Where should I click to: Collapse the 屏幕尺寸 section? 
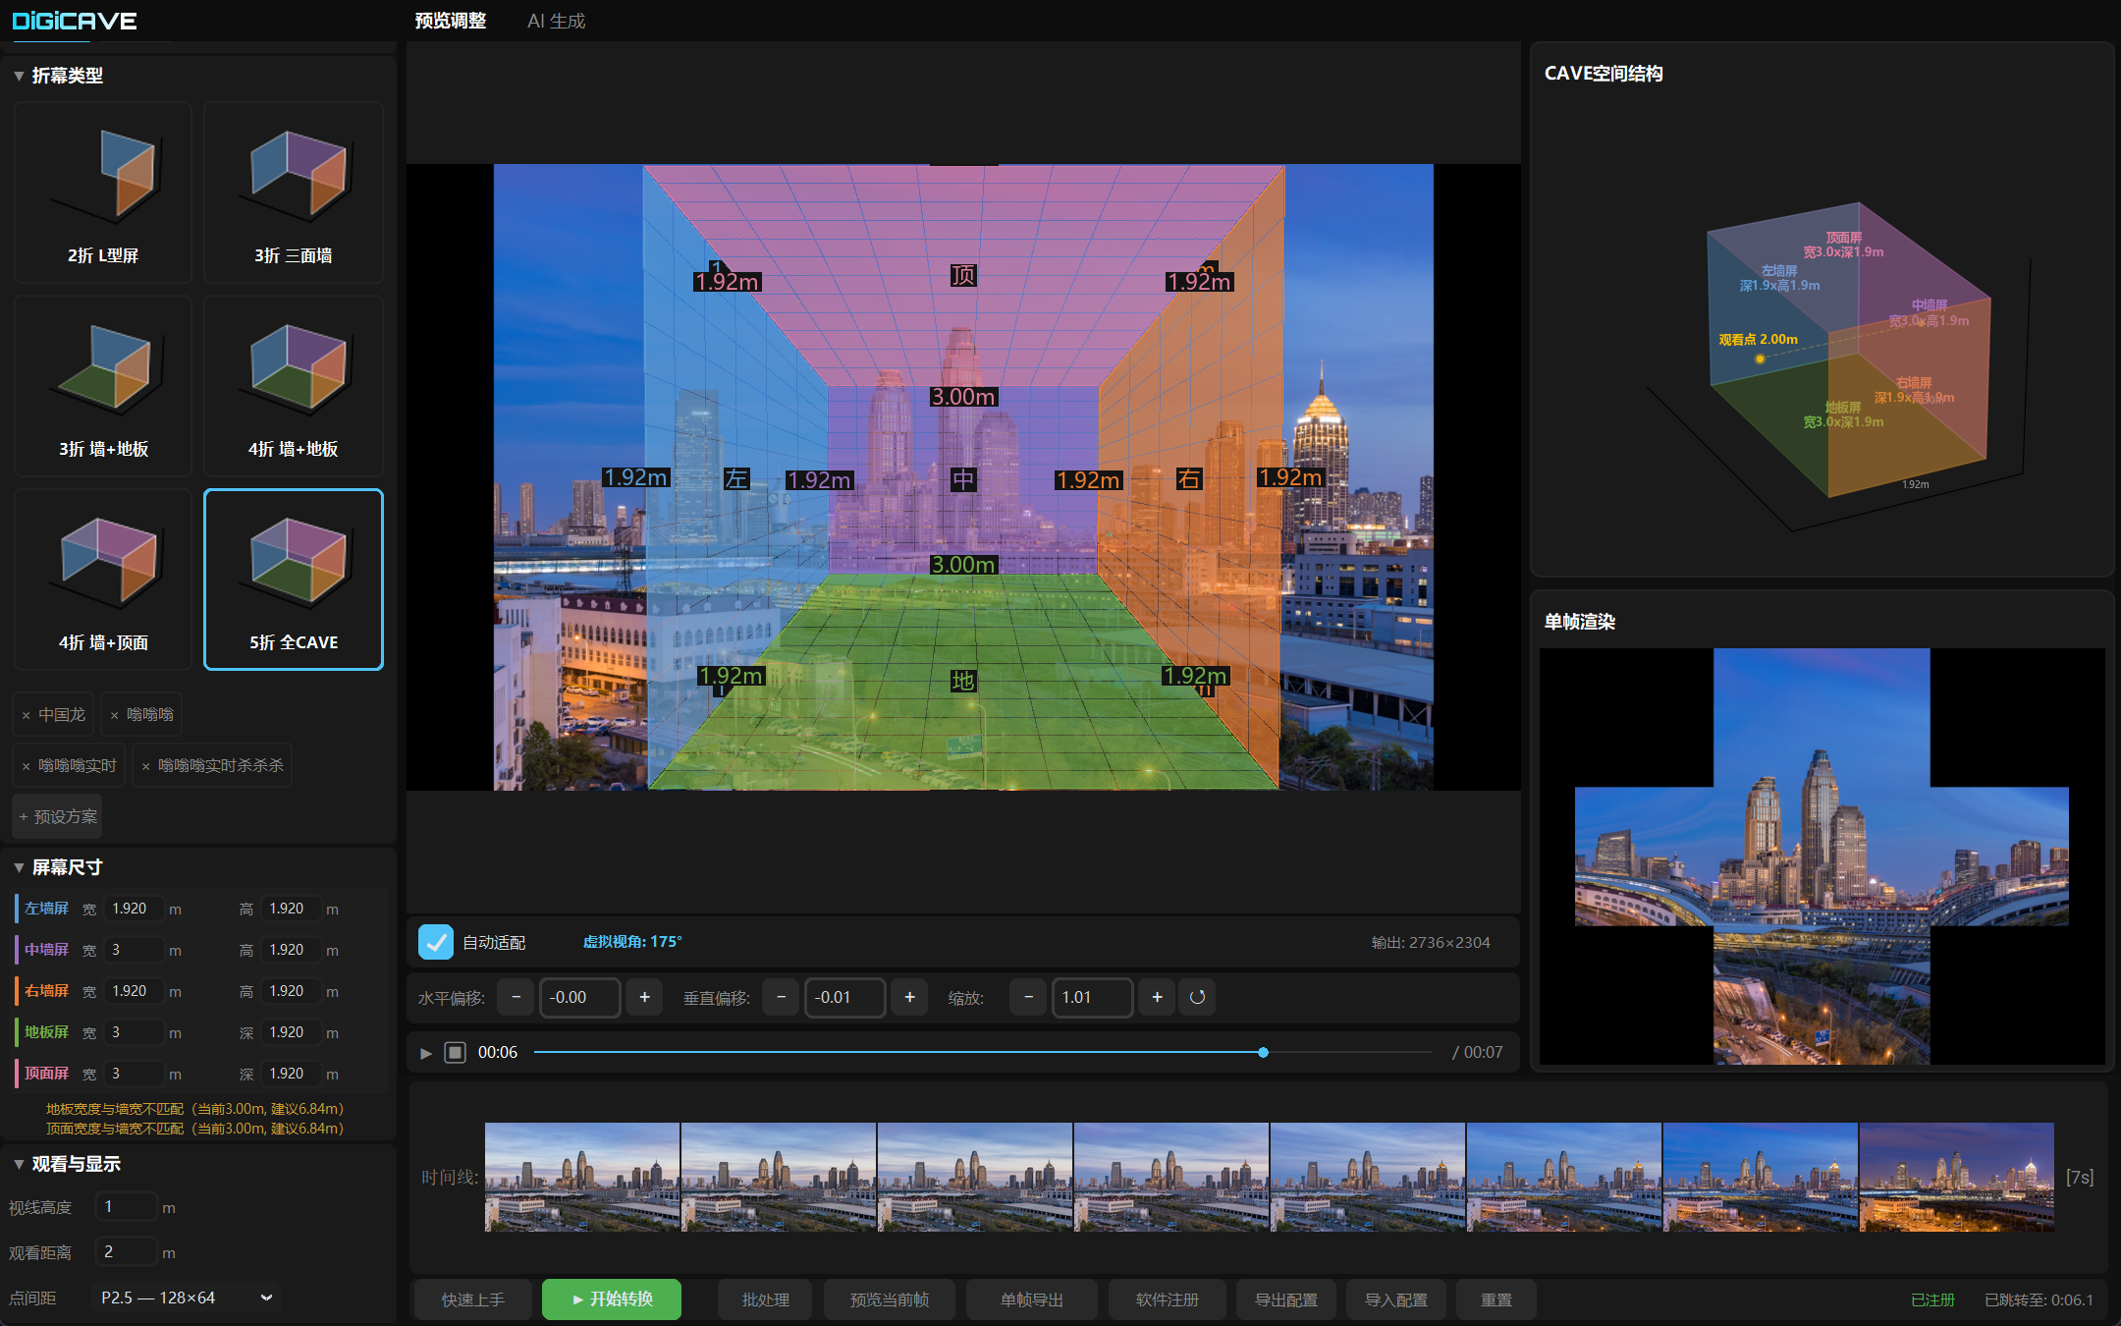pyautogui.click(x=19, y=867)
